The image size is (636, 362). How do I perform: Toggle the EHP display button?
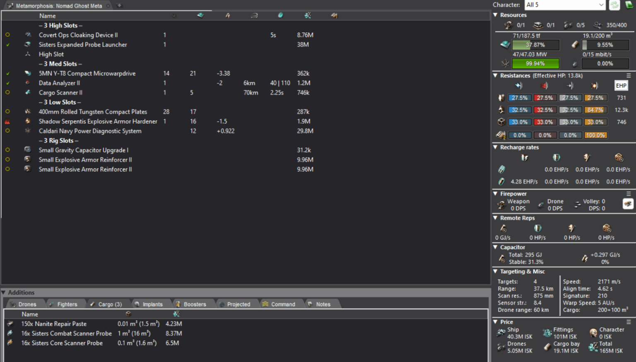tap(621, 86)
